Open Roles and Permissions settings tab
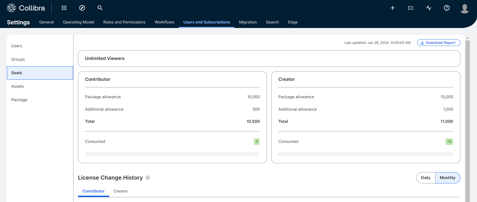Screen dimensions: 477x202 [x=124, y=22]
